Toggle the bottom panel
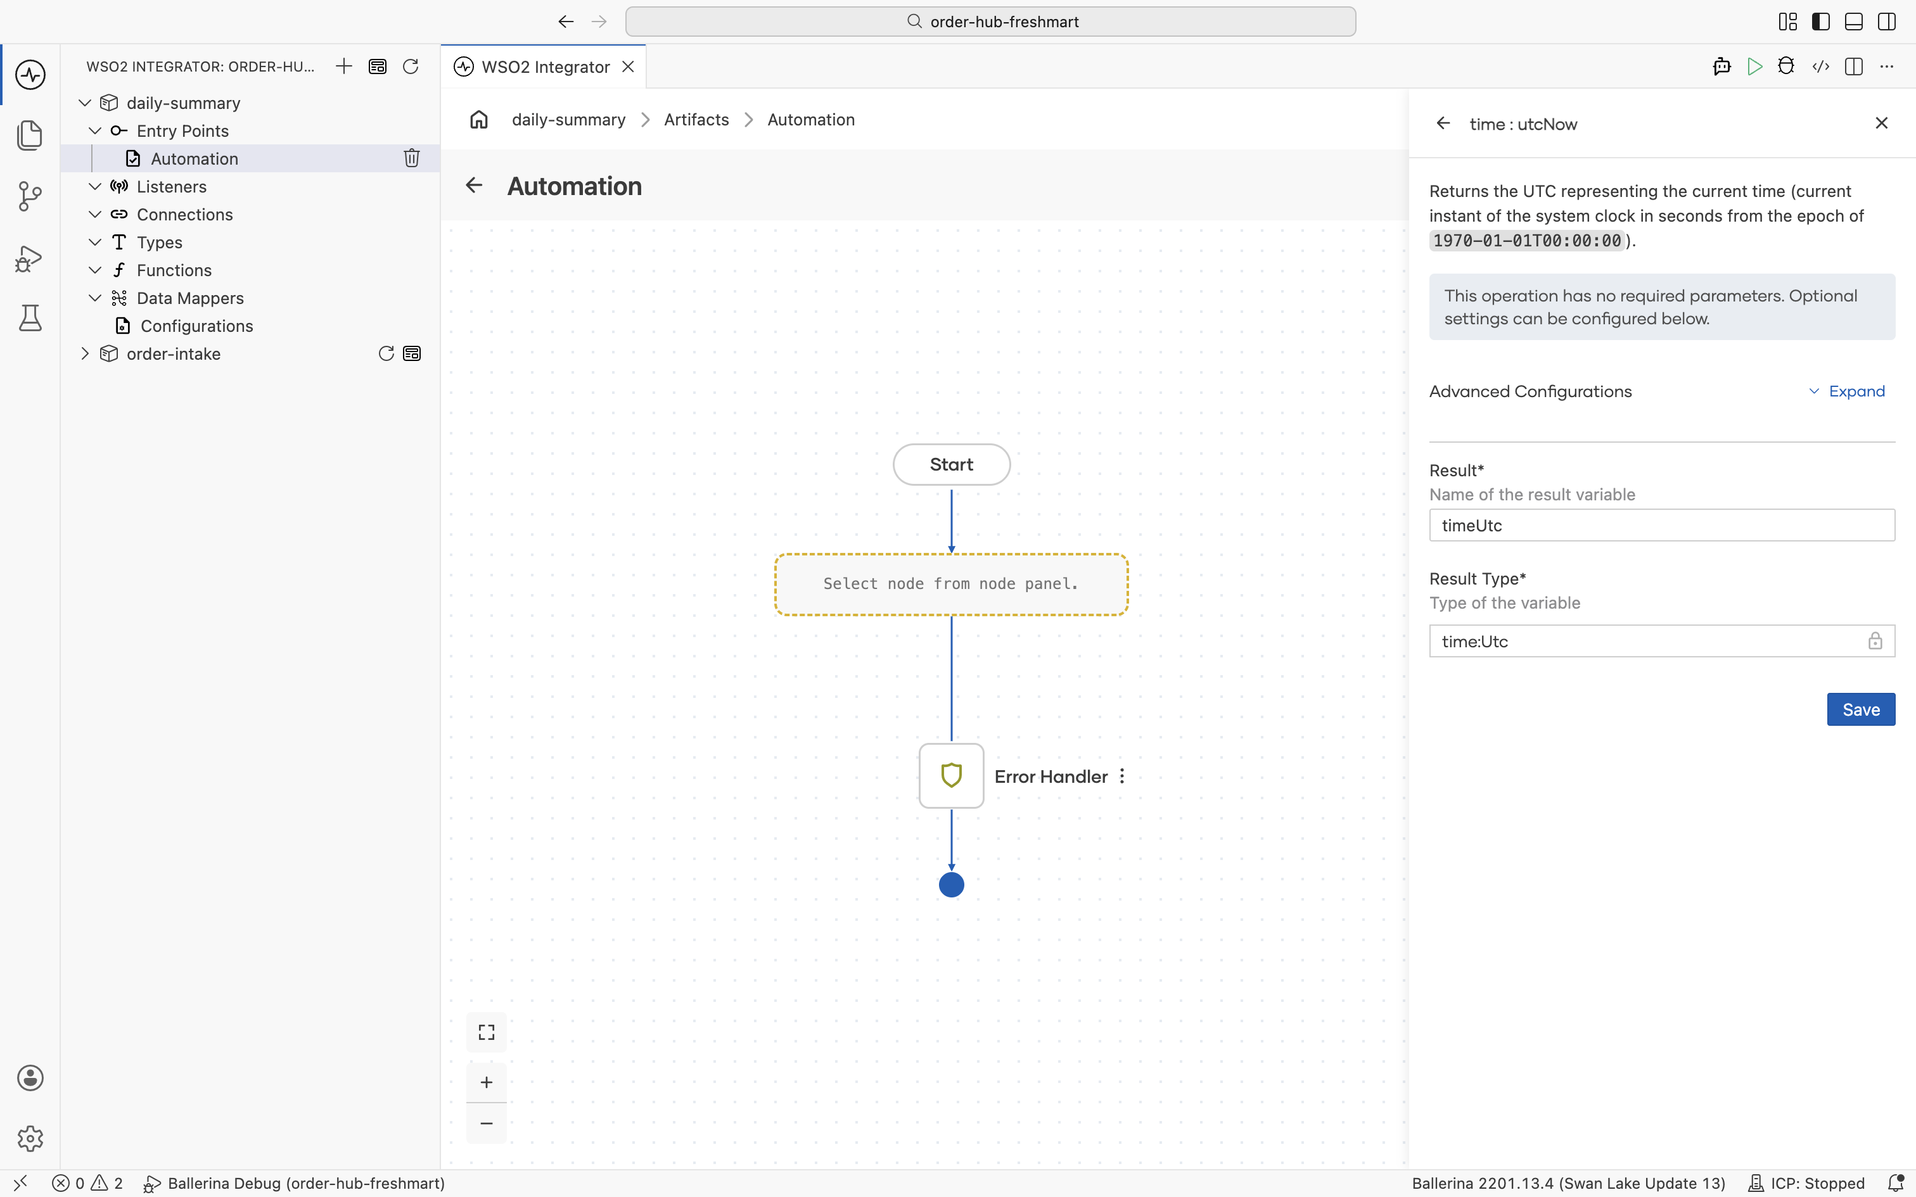The height and width of the screenshot is (1197, 1916). 1853,22
